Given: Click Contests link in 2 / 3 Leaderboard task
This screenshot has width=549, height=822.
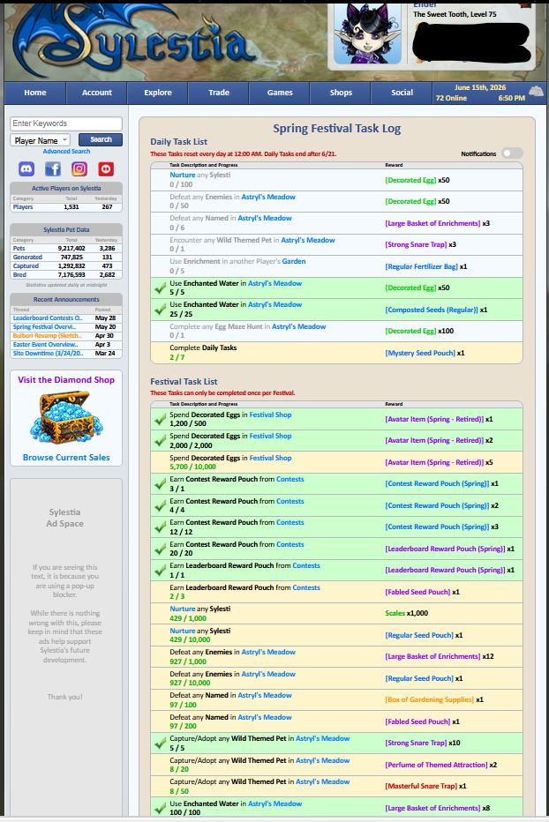Looking at the screenshot, I should [306, 588].
